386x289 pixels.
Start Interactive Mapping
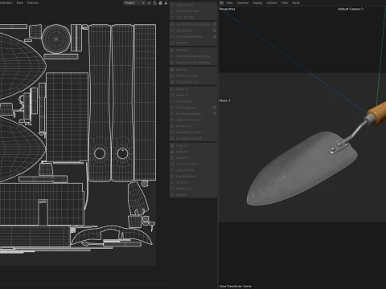193,56
